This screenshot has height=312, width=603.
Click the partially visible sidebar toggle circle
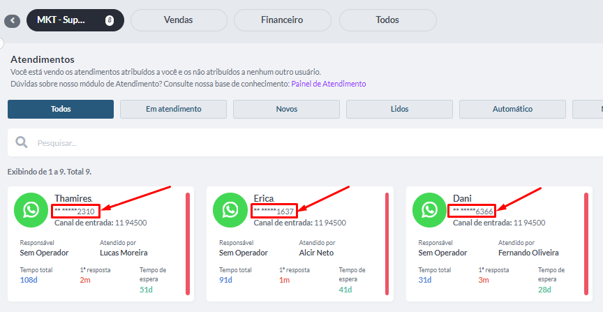[1, 43]
